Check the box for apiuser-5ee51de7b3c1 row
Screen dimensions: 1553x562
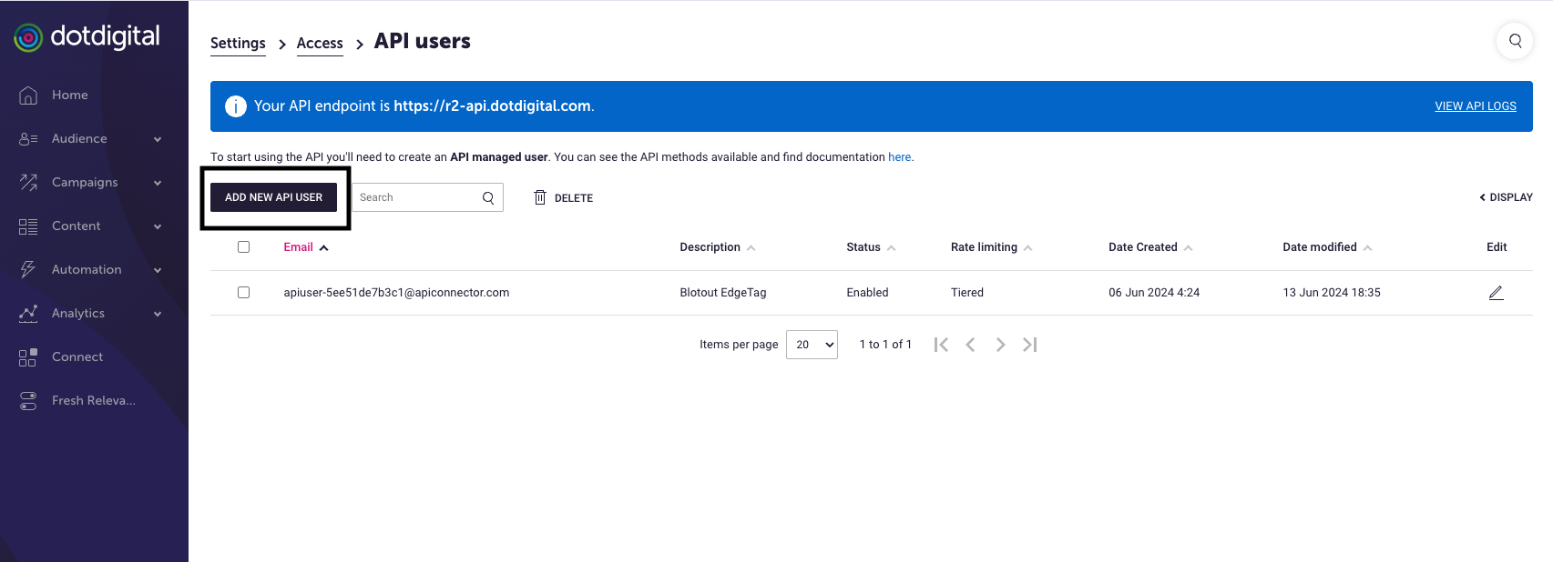243,293
